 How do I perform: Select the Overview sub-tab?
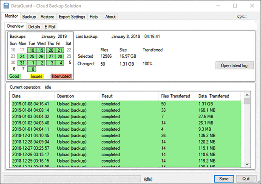tap(15, 26)
